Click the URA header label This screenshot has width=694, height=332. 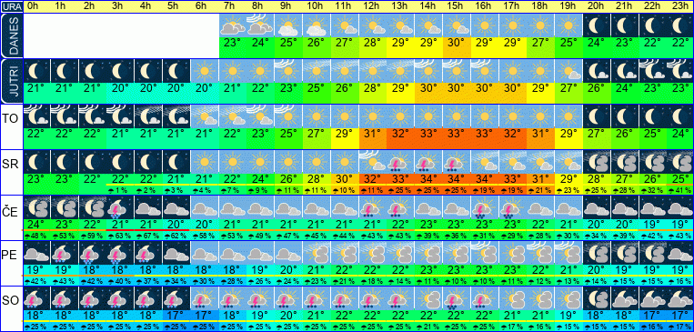point(11,6)
